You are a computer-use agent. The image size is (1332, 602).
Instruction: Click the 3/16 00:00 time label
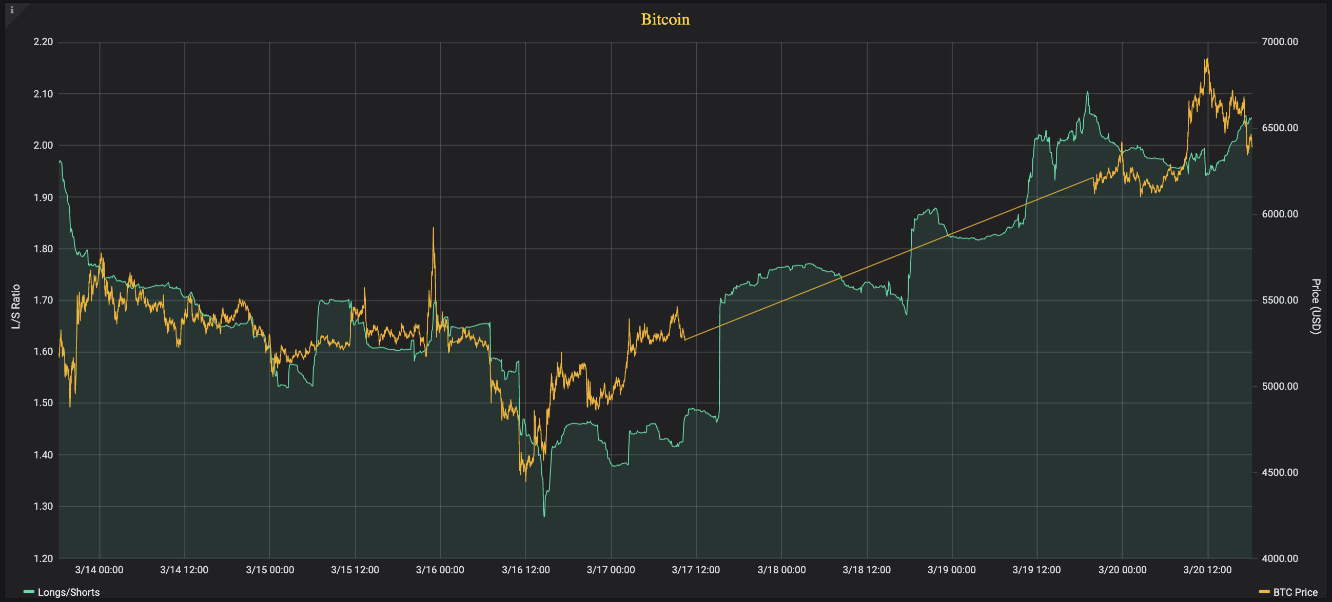coord(440,570)
